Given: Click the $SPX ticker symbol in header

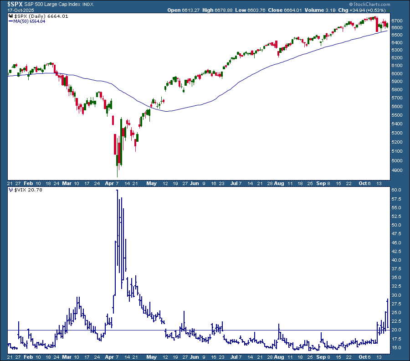Looking at the screenshot, I should click(x=11, y=4).
